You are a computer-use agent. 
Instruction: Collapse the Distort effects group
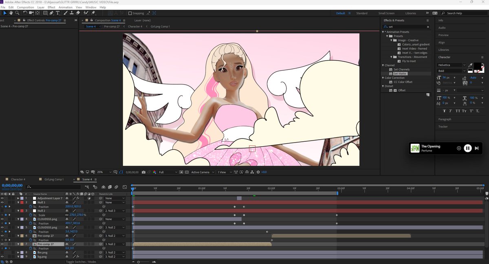coord(383,86)
